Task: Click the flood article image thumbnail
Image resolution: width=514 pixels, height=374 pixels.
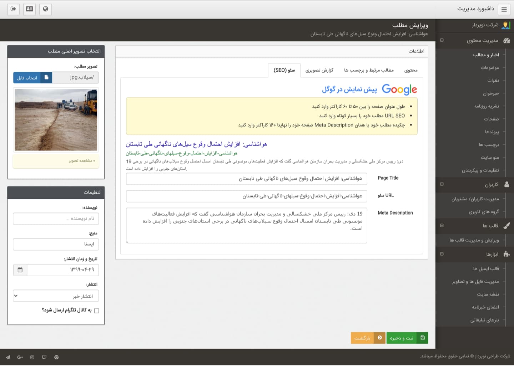Action: 56,120
